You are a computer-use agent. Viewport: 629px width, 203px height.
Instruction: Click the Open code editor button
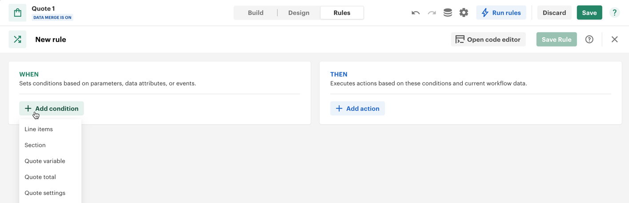coord(488,39)
